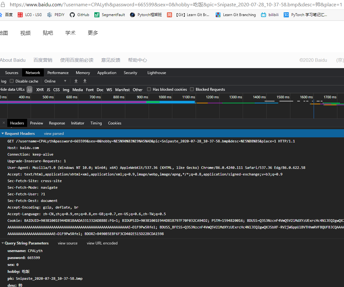Select the Headers detail tab
344x287 pixels.
coord(17,123)
